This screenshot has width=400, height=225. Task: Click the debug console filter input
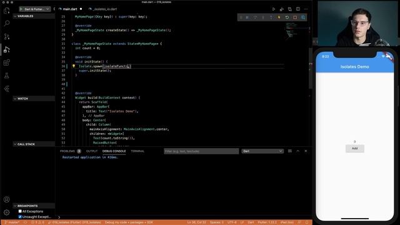click(x=201, y=151)
